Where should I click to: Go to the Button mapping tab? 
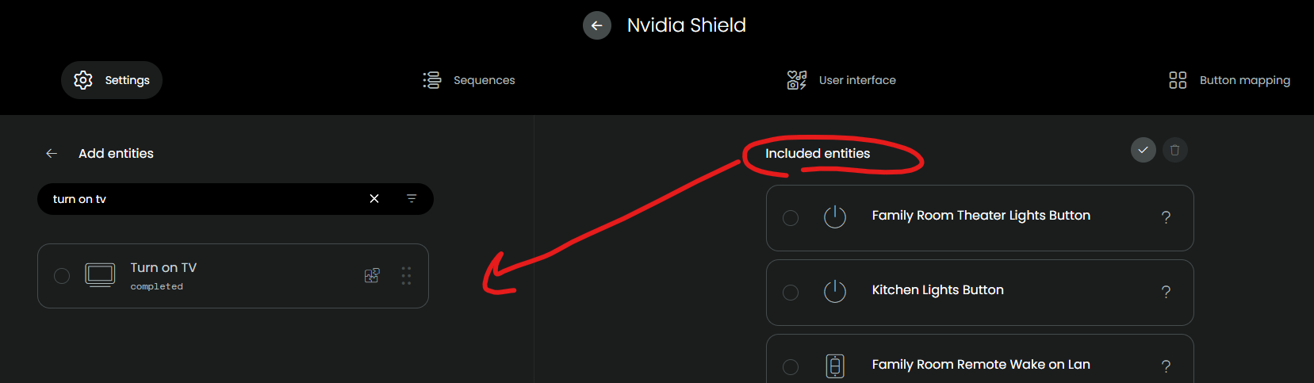coord(1229,80)
